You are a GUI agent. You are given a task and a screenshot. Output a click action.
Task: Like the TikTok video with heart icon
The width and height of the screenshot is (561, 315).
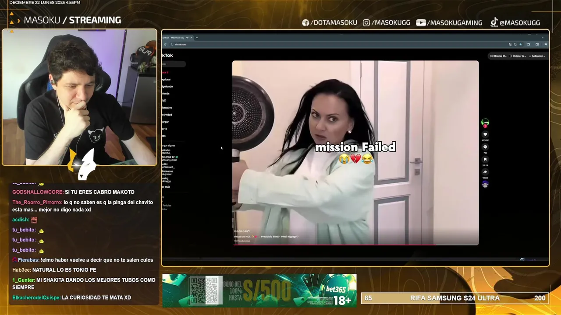click(485, 134)
